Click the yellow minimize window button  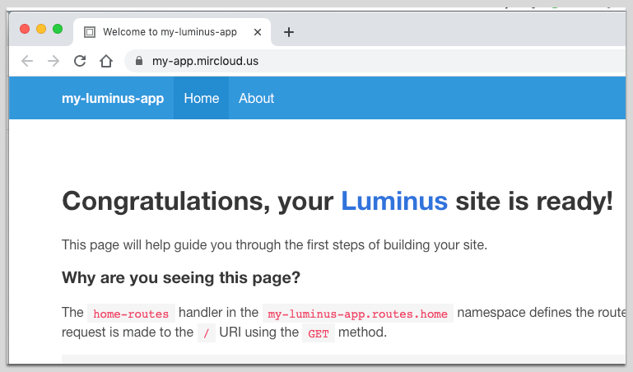coord(41,29)
